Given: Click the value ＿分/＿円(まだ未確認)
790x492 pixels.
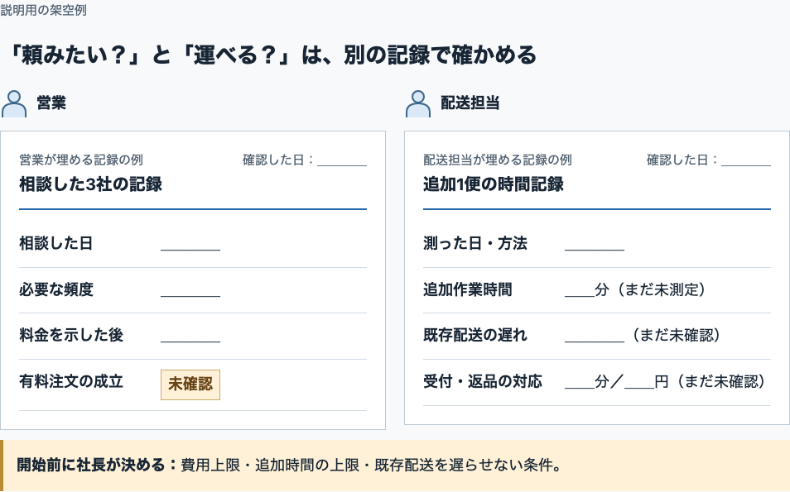Looking at the screenshot, I should 665,381.
